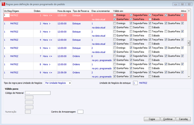This screenshot has width=194, height=125.
Task: Click the Tipo de Reserva column header
Action: 81,11
